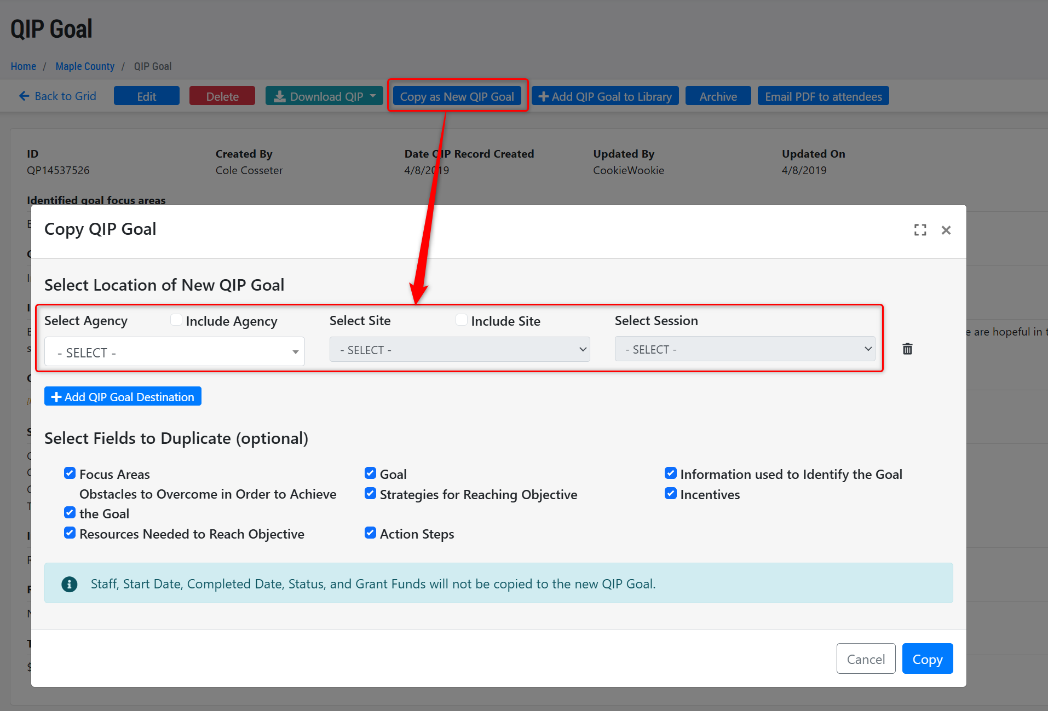The width and height of the screenshot is (1048, 711).
Task: Click the Copy button
Action: pyautogui.click(x=928, y=658)
